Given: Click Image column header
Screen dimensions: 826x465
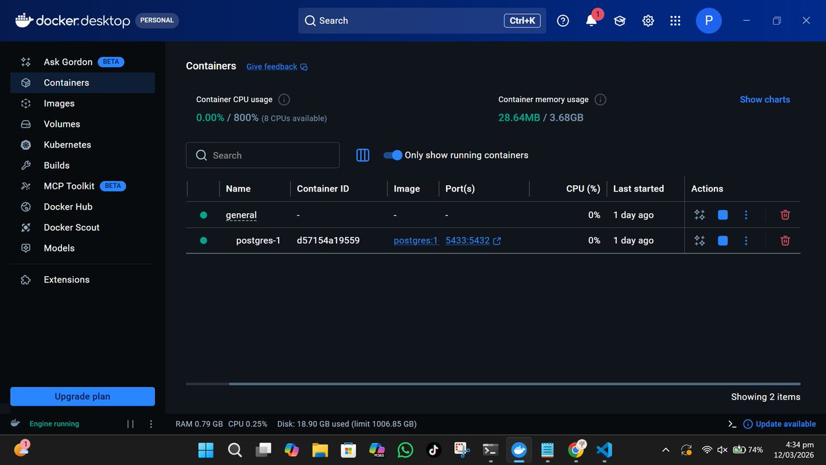Looking at the screenshot, I should [x=407, y=189].
